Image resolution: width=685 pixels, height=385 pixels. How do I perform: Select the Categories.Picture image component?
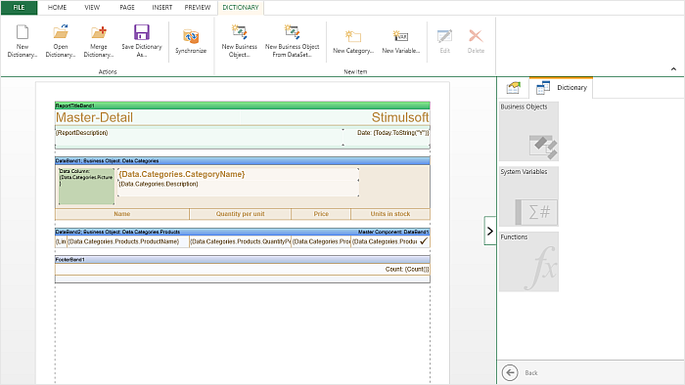pos(86,187)
